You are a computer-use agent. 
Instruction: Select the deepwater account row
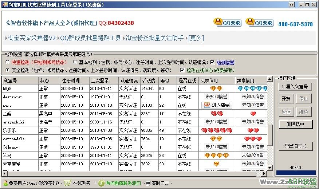pyautogui.click(x=134, y=97)
